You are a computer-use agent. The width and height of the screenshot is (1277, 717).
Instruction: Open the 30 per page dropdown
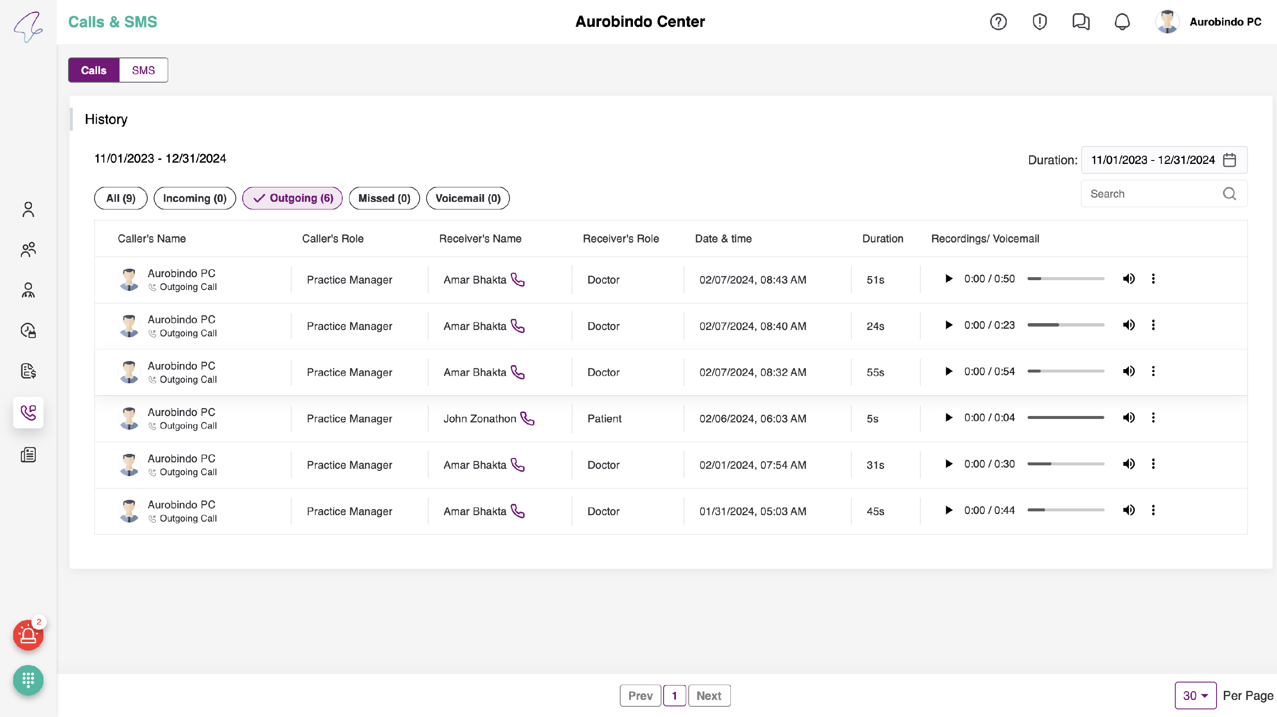pyautogui.click(x=1195, y=695)
